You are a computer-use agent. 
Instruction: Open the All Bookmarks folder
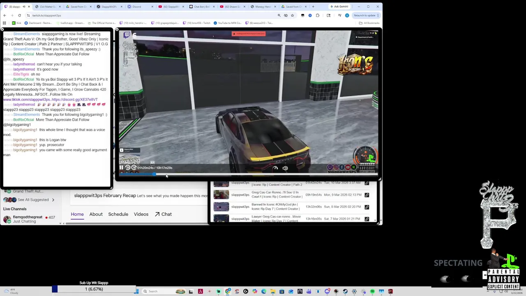[x=369, y=23]
